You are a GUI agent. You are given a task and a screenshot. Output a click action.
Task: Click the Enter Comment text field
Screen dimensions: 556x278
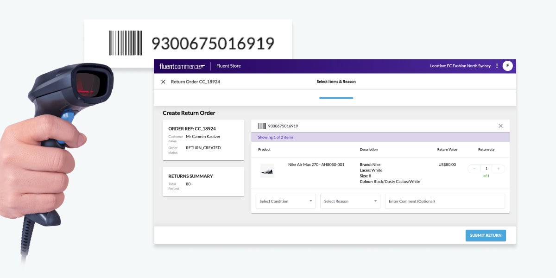(x=444, y=201)
